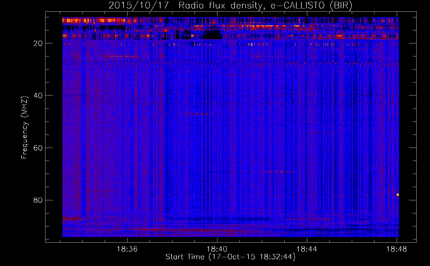The width and height of the screenshot is (430, 266).
Task: Click the 80 MHz frequency tick label
Action: tap(38, 200)
